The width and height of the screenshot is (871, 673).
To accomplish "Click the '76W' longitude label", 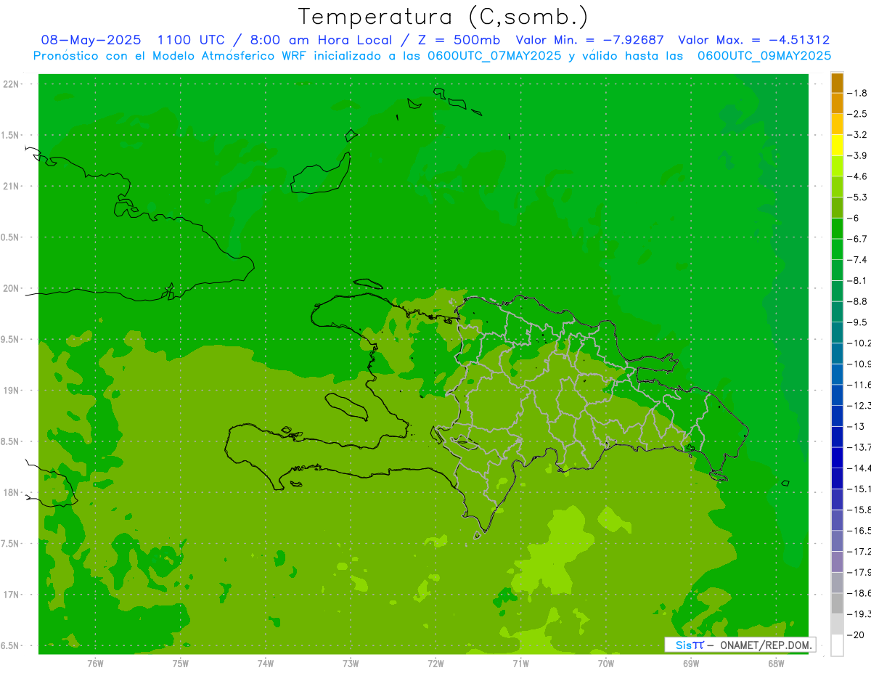I will tap(95, 663).
